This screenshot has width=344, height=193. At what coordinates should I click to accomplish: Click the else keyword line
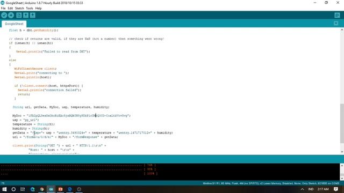(x=12, y=60)
